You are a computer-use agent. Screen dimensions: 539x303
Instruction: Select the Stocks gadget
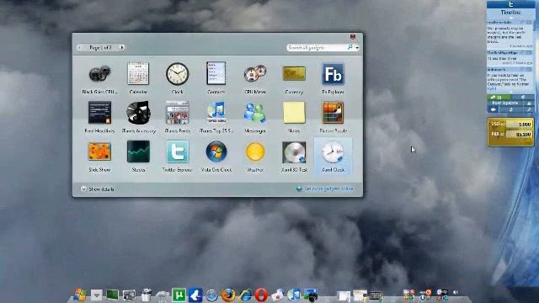point(138,156)
